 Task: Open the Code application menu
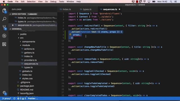[x=10, y=2]
